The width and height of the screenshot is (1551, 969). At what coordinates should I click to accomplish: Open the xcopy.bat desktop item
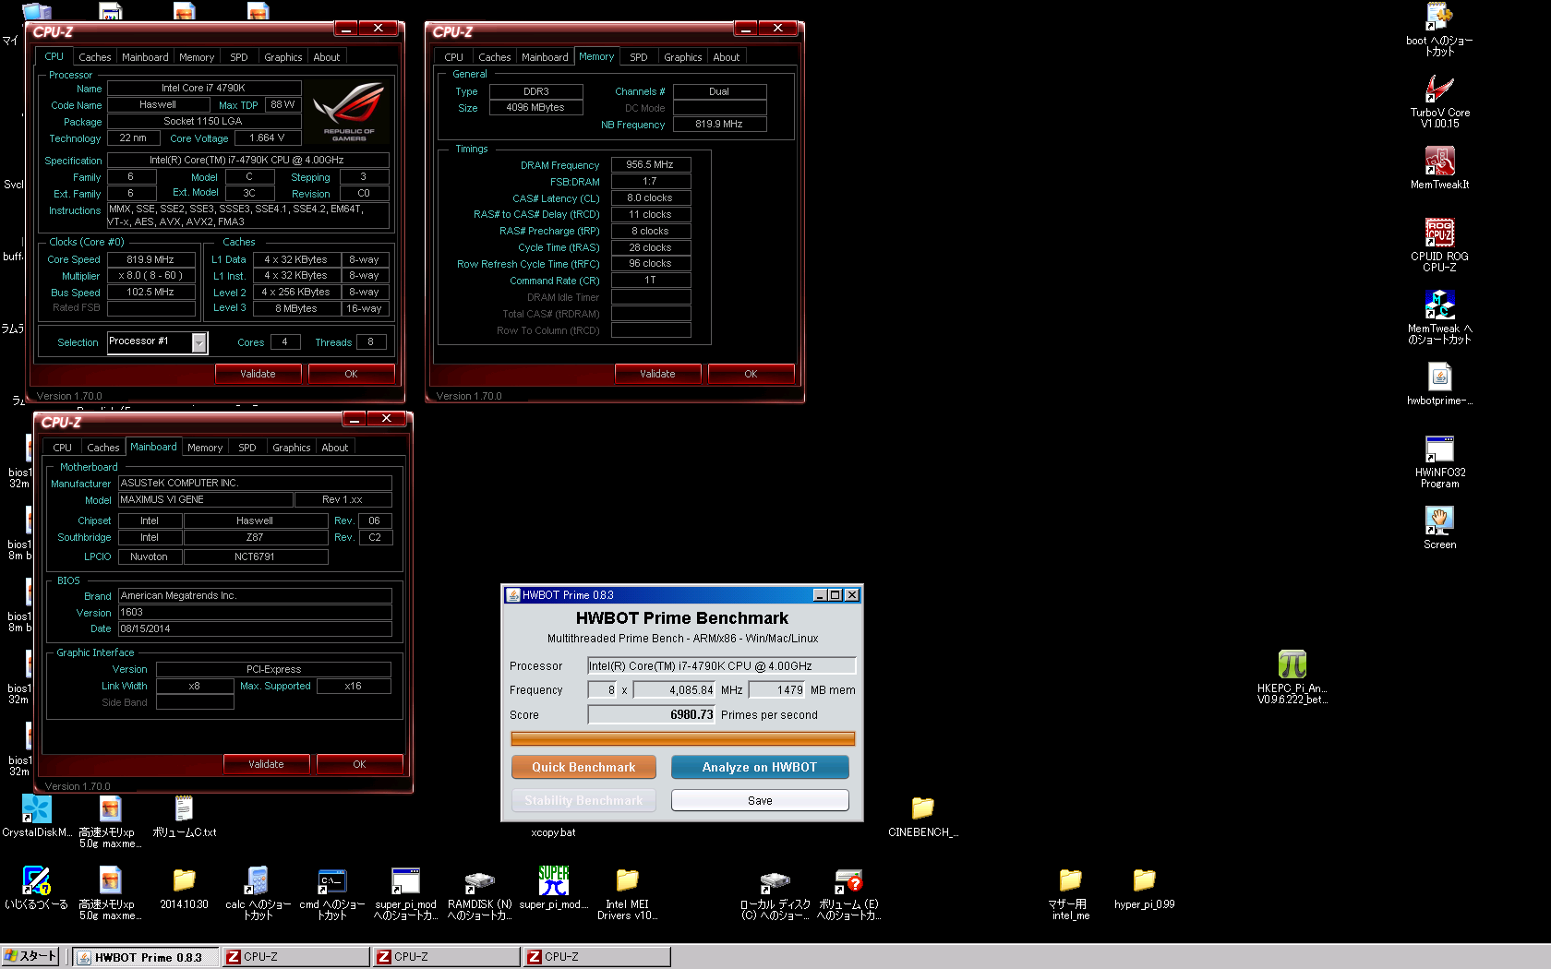pos(553,832)
